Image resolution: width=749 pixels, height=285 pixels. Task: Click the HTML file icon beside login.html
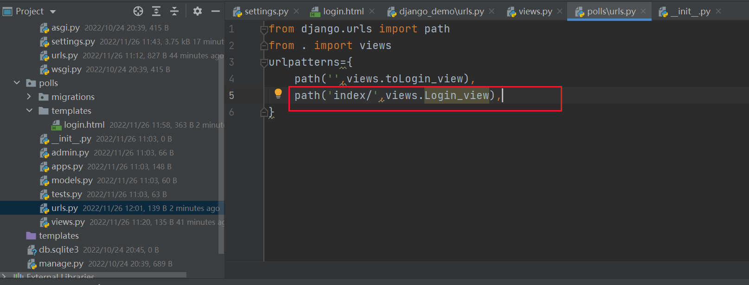(57, 125)
